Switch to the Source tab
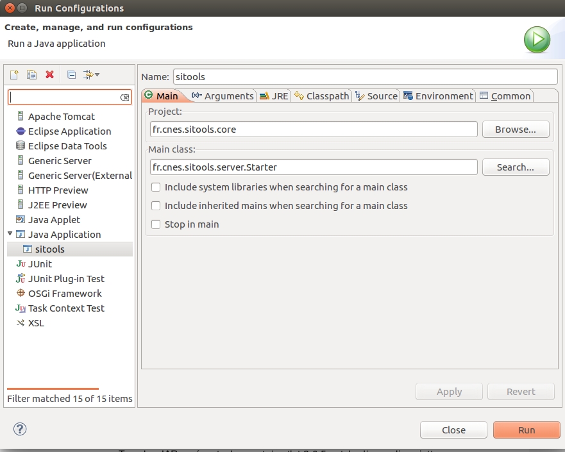Screen dimensions: 565x452 376,96
